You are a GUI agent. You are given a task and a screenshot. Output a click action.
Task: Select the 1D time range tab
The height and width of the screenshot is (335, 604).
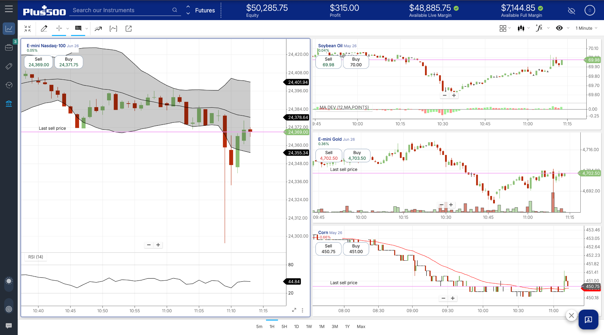[x=296, y=326]
